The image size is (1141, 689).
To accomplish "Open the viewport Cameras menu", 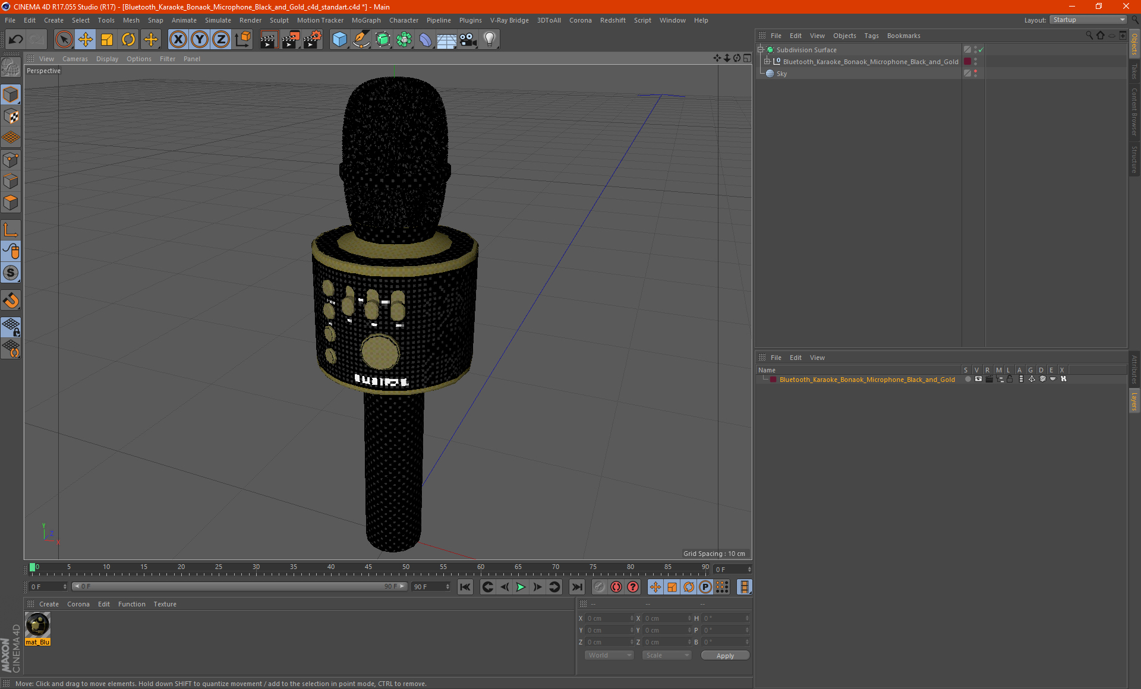I will (x=75, y=59).
